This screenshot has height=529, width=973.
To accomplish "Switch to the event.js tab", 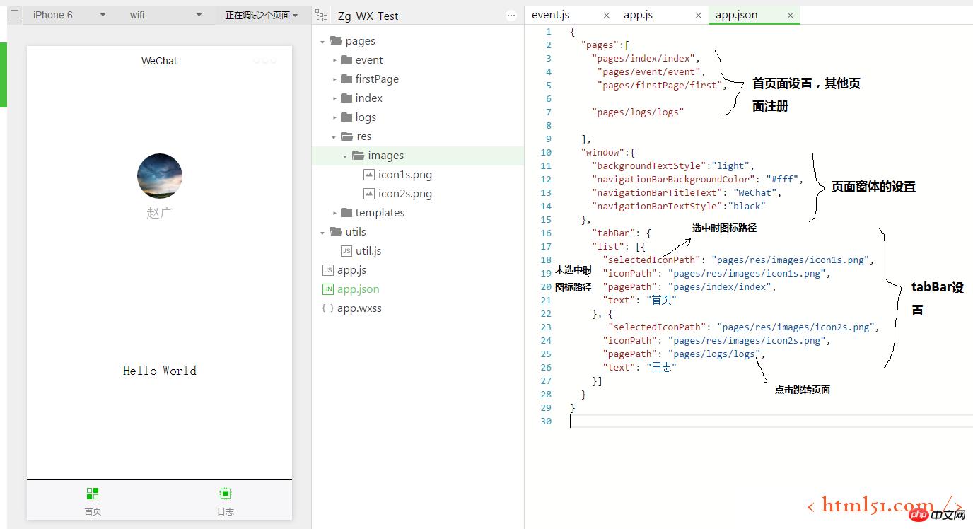I will 551,15.
